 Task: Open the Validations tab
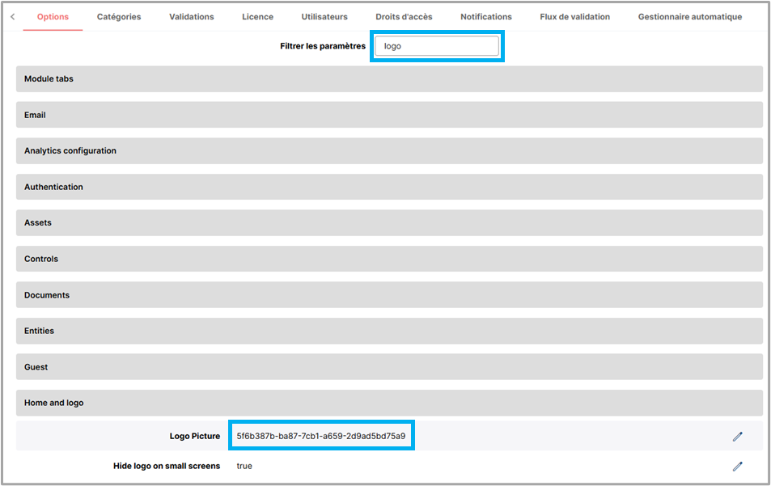point(192,17)
